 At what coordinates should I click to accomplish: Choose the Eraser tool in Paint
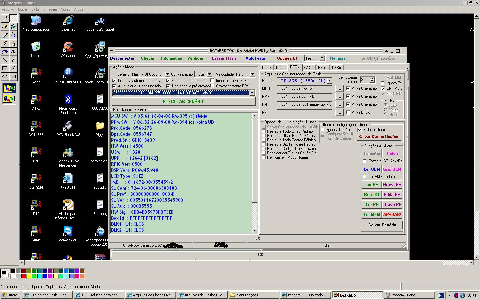(x=5, y=27)
